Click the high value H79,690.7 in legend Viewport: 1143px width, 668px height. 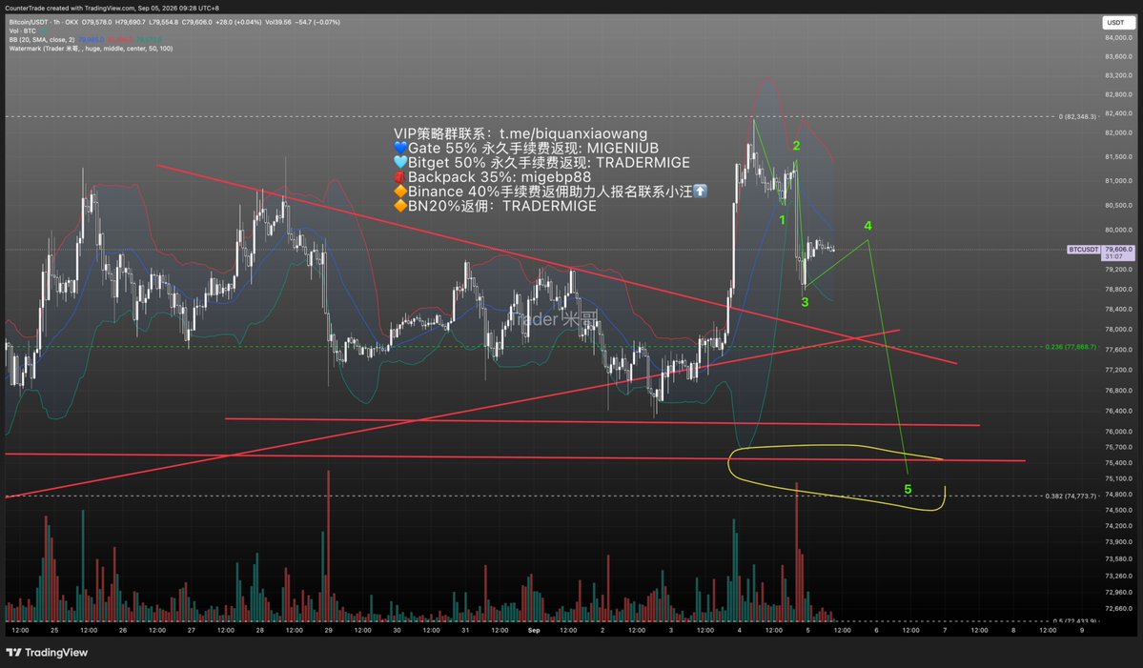(x=131, y=22)
